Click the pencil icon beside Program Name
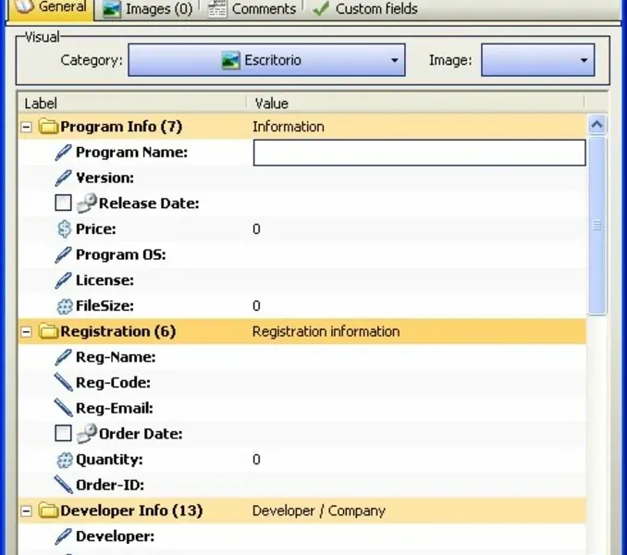This screenshot has height=555, width=627. (x=63, y=153)
